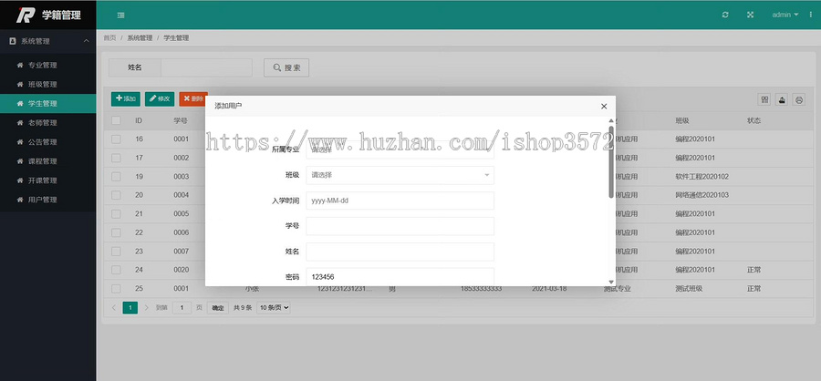The height and width of the screenshot is (381, 821).
Task: Click the 网络通信2020103 class cell
Action: 701,195
